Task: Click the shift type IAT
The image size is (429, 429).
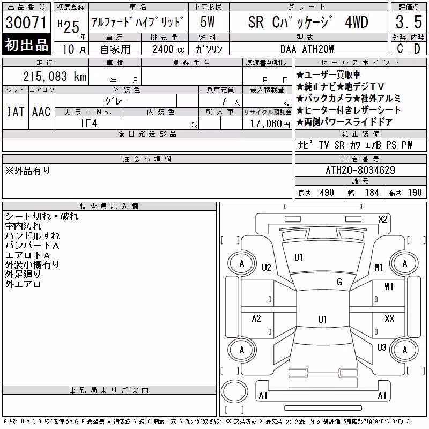Action: pos(16,112)
